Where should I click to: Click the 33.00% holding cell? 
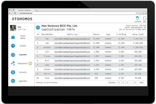tap(121, 43)
